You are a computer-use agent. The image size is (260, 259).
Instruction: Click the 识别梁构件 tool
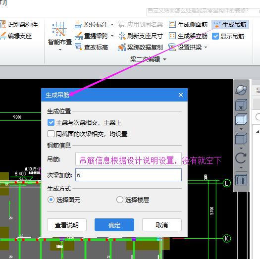(x=19, y=25)
